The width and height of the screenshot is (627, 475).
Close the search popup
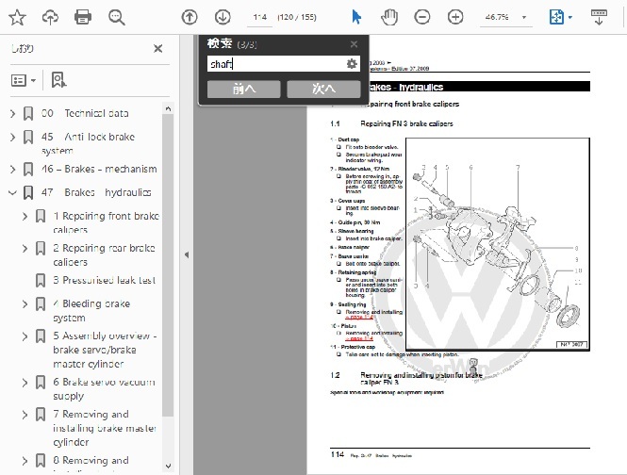click(354, 44)
